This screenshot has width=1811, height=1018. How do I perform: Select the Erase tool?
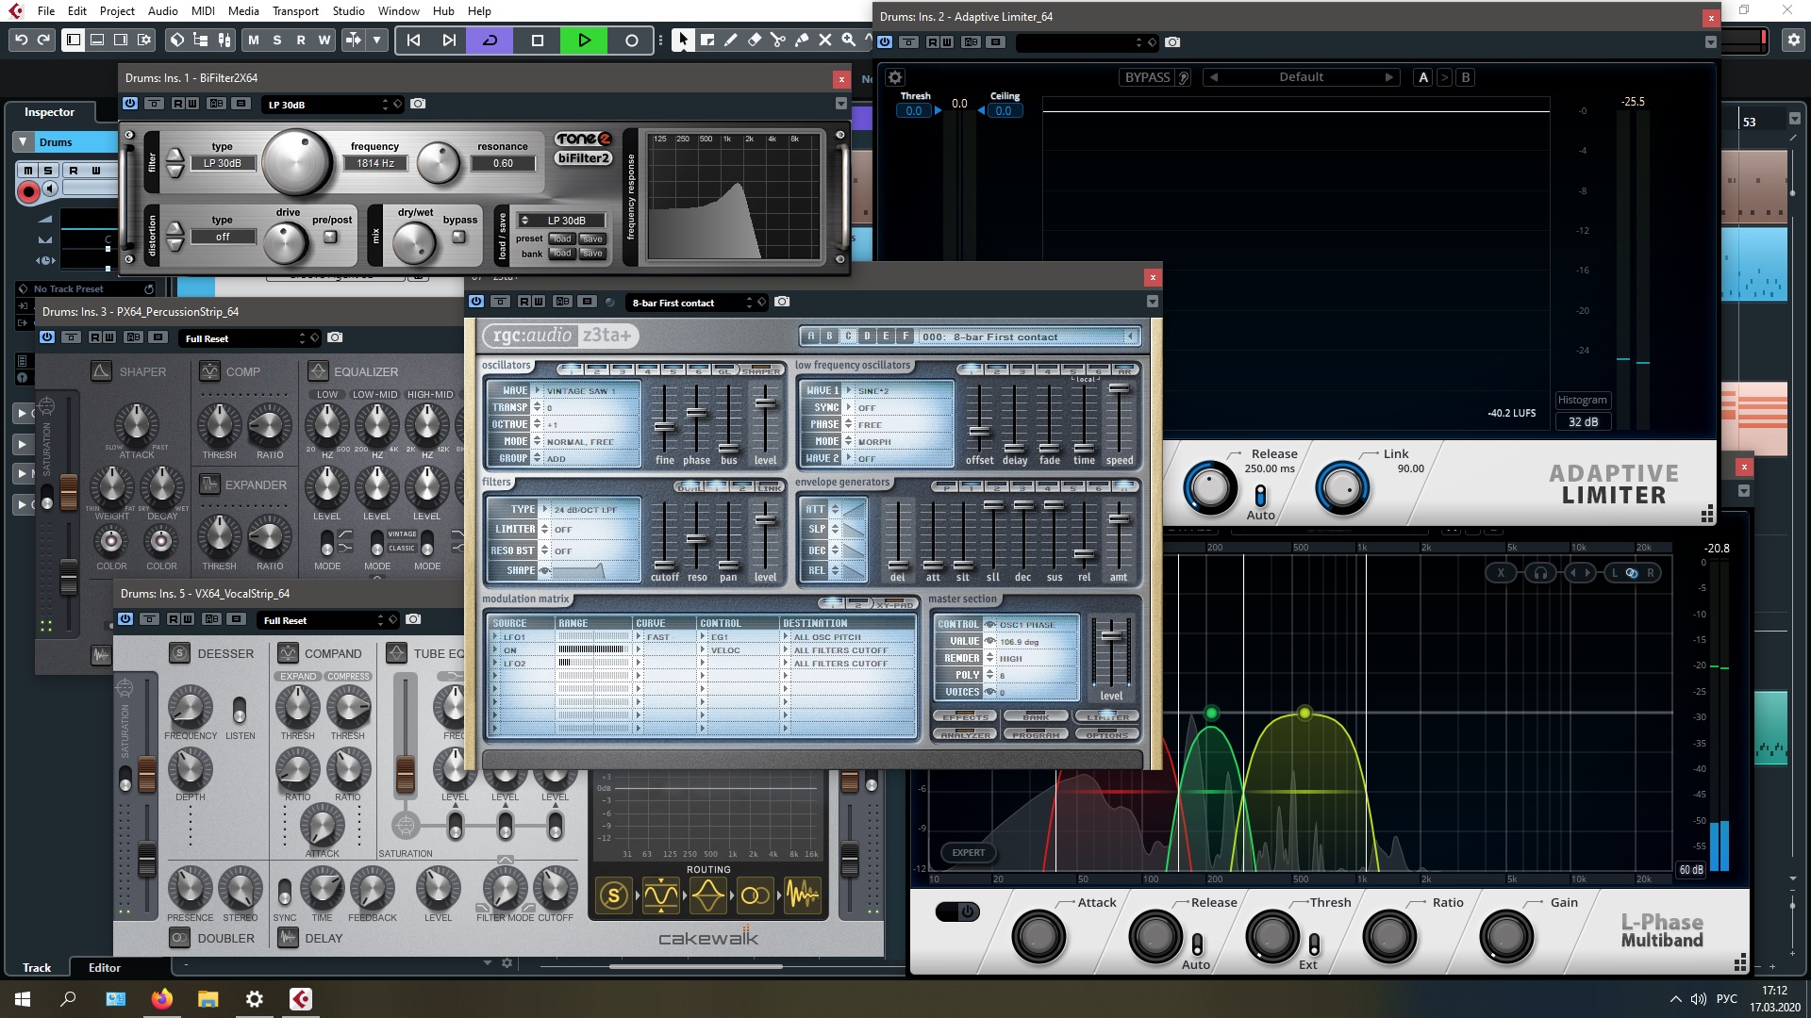(754, 40)
